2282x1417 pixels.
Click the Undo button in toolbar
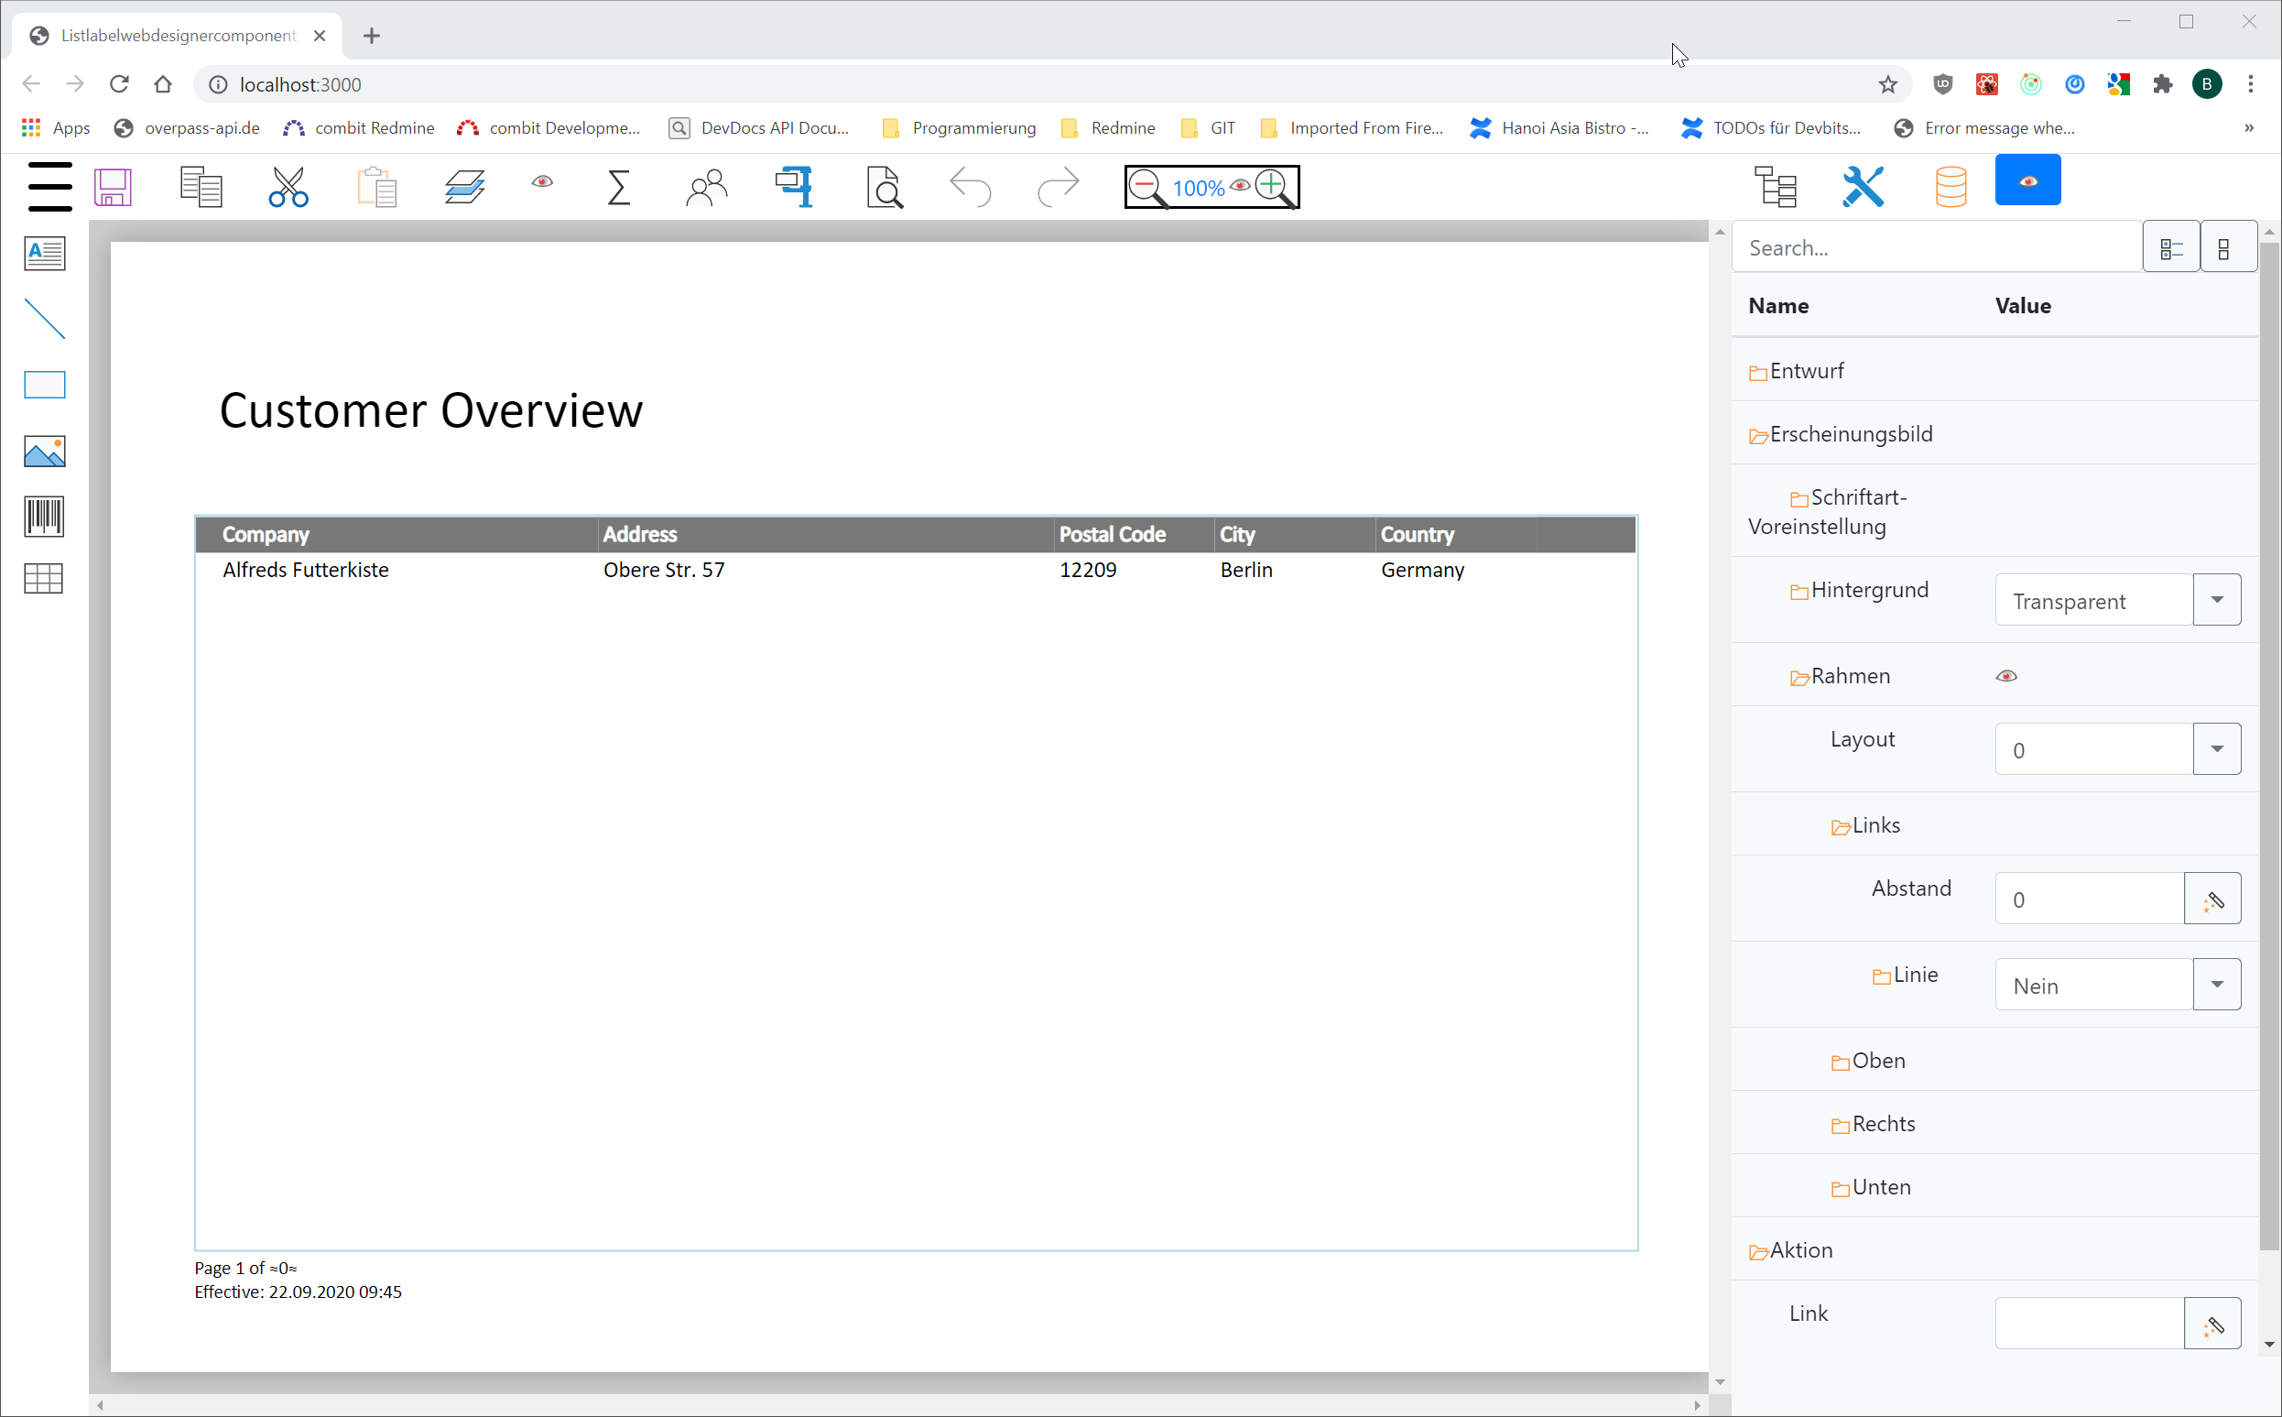(971, 186)
